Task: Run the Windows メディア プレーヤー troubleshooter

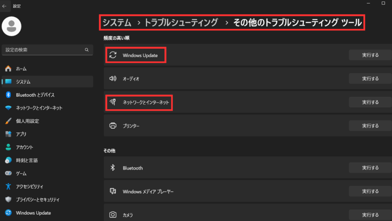Action: click(370, 191)
